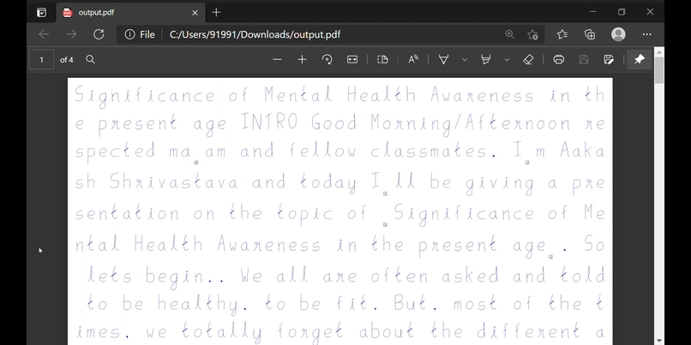Image resolution: width=691 pixels, height=345 pixels.
Task: Open Collections panel
Action: [590, 34]
